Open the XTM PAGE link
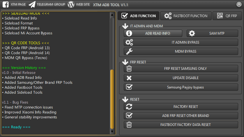Screen dimensions: 244x137 pyautogui.click(x=18, y=4)
